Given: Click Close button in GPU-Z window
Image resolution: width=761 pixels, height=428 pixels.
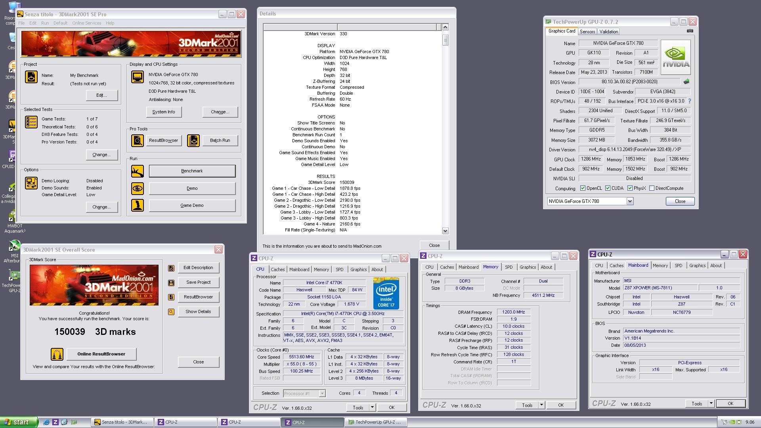Looking at the screenshot, I should [680, 201].
